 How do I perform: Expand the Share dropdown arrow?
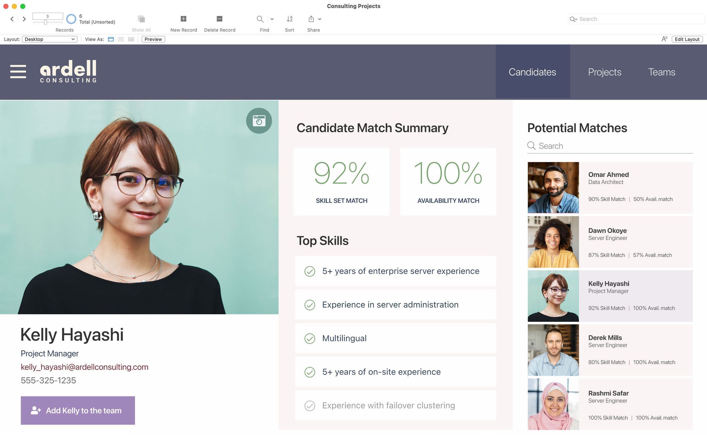pyautogui.click(x=319, y=19)
